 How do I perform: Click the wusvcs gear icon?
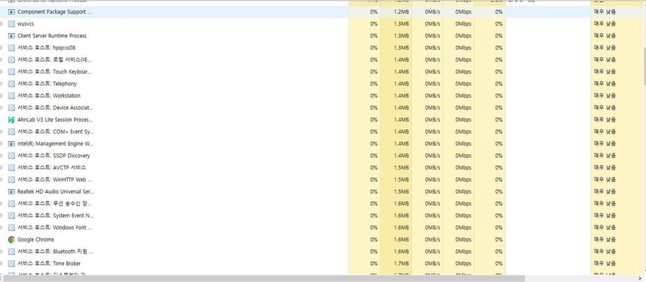tap(11, 24)
